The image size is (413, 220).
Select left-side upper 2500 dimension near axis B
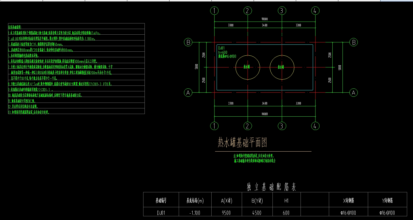(204, 55)
